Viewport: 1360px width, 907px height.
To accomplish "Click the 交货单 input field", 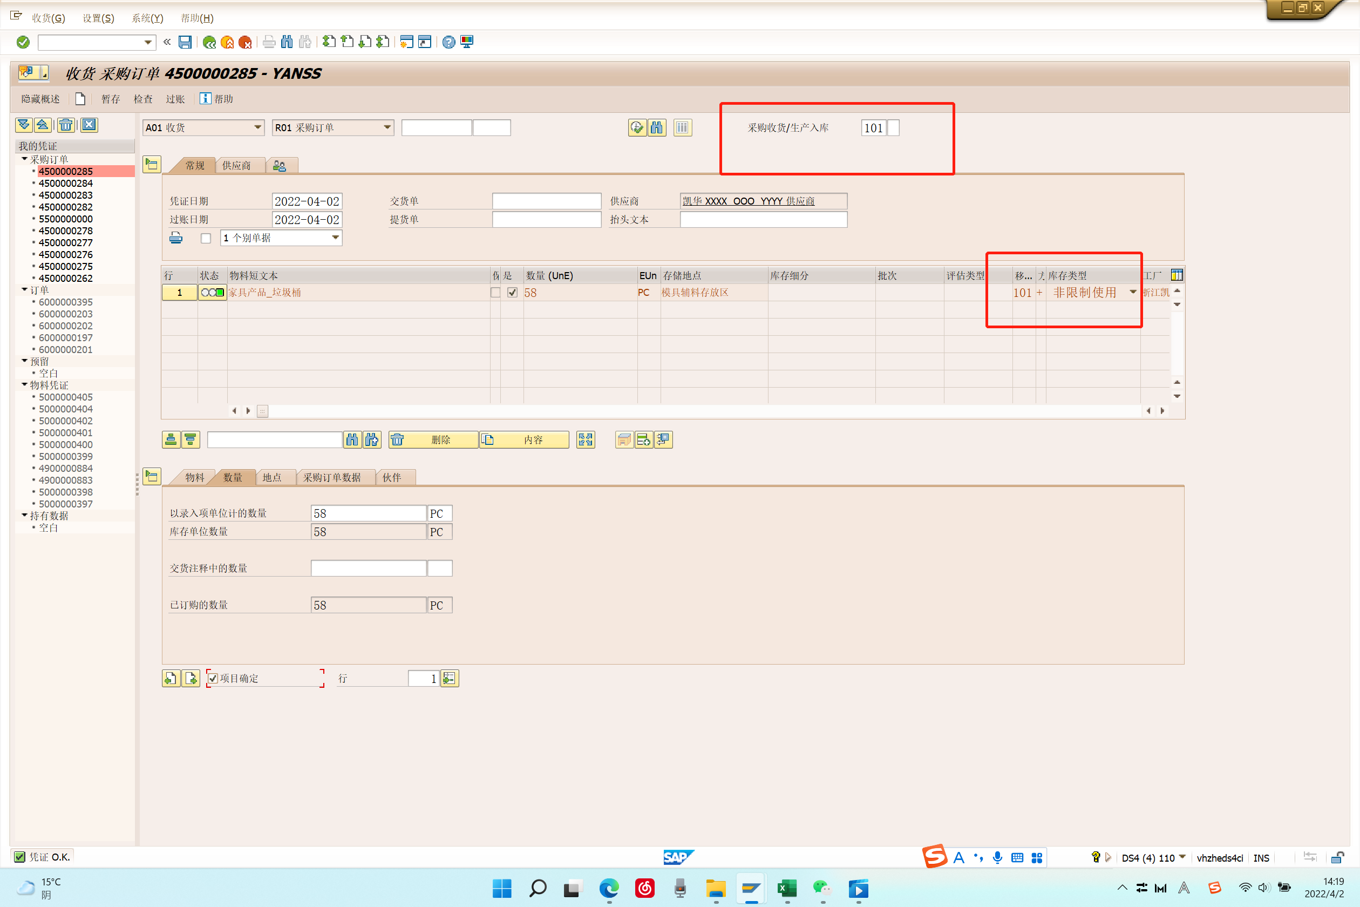I will pyautogui.click(x=546, y=201).
